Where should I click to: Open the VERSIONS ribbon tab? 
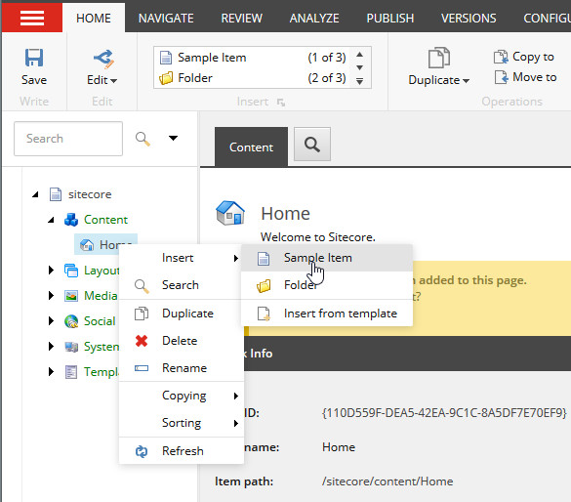469,18
